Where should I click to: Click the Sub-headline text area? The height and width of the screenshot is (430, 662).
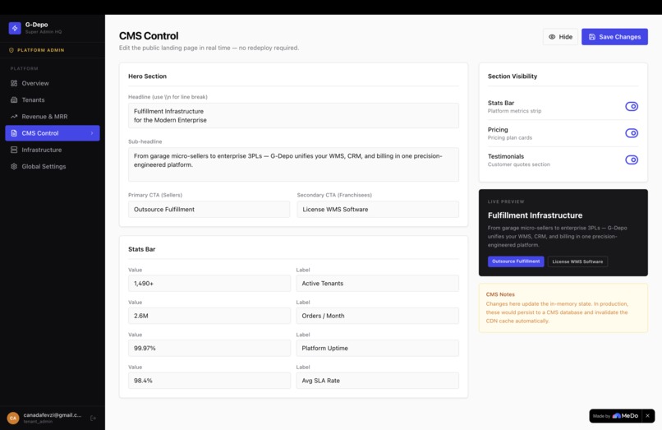point(293,164)
